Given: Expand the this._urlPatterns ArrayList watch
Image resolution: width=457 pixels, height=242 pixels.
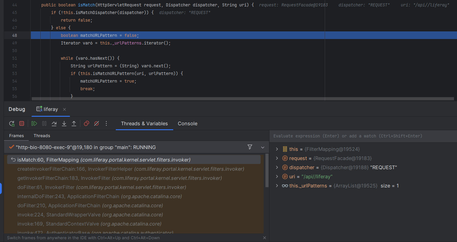Looking at the screenshot, I should coord(277,186).
